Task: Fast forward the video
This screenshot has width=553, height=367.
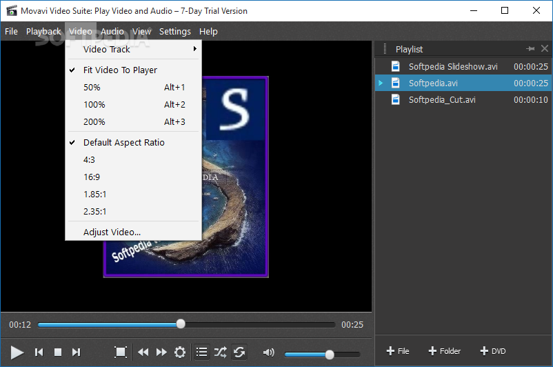Action: coord(161,353)
